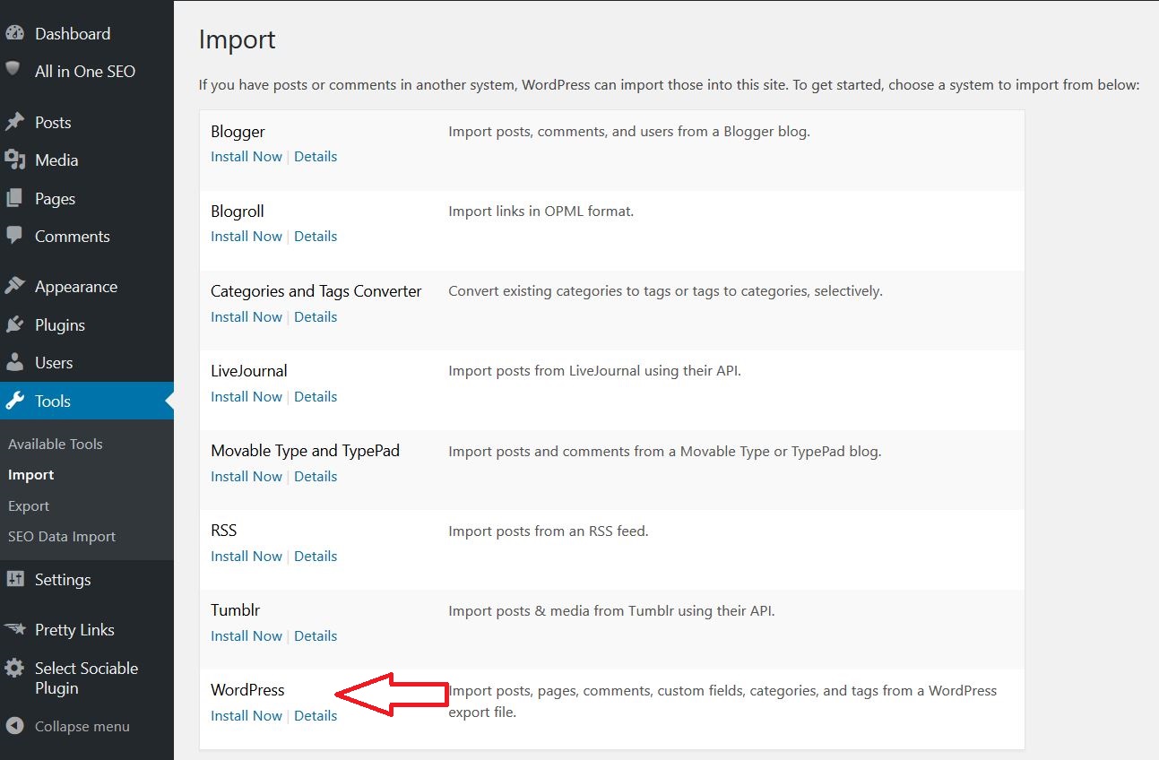Screen dimensions: 1159x760
Task: View Details for Categories and Tags Converter
Action: coord(316,316)
